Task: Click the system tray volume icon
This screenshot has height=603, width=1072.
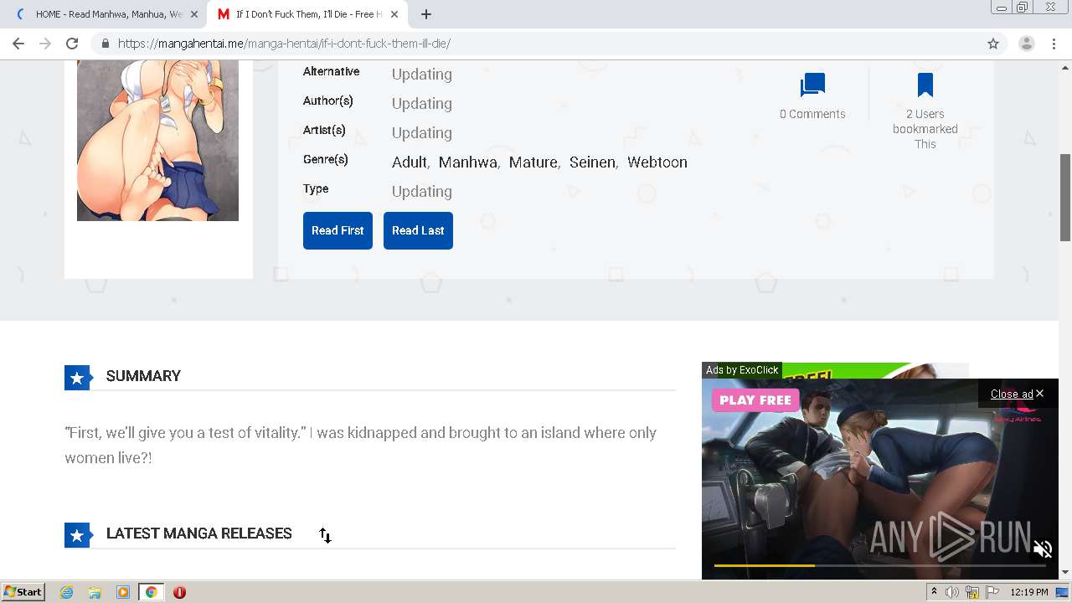Action: coord(952,592)
